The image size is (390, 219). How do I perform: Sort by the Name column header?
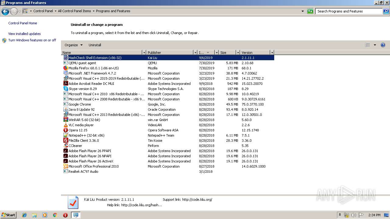click(x=102, y=53)
